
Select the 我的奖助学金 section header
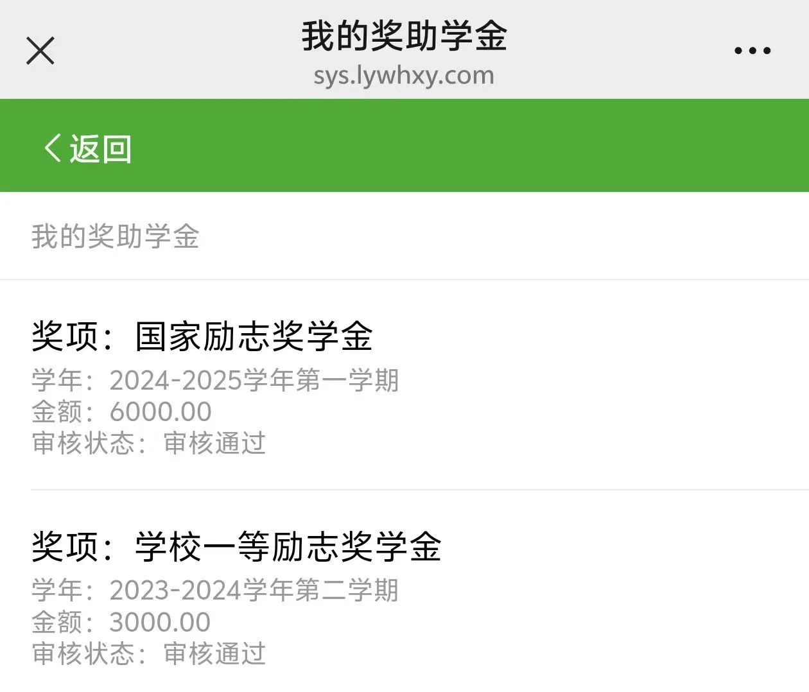(116, 236)
